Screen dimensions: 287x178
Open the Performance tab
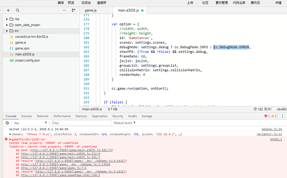tap(62, 116)
